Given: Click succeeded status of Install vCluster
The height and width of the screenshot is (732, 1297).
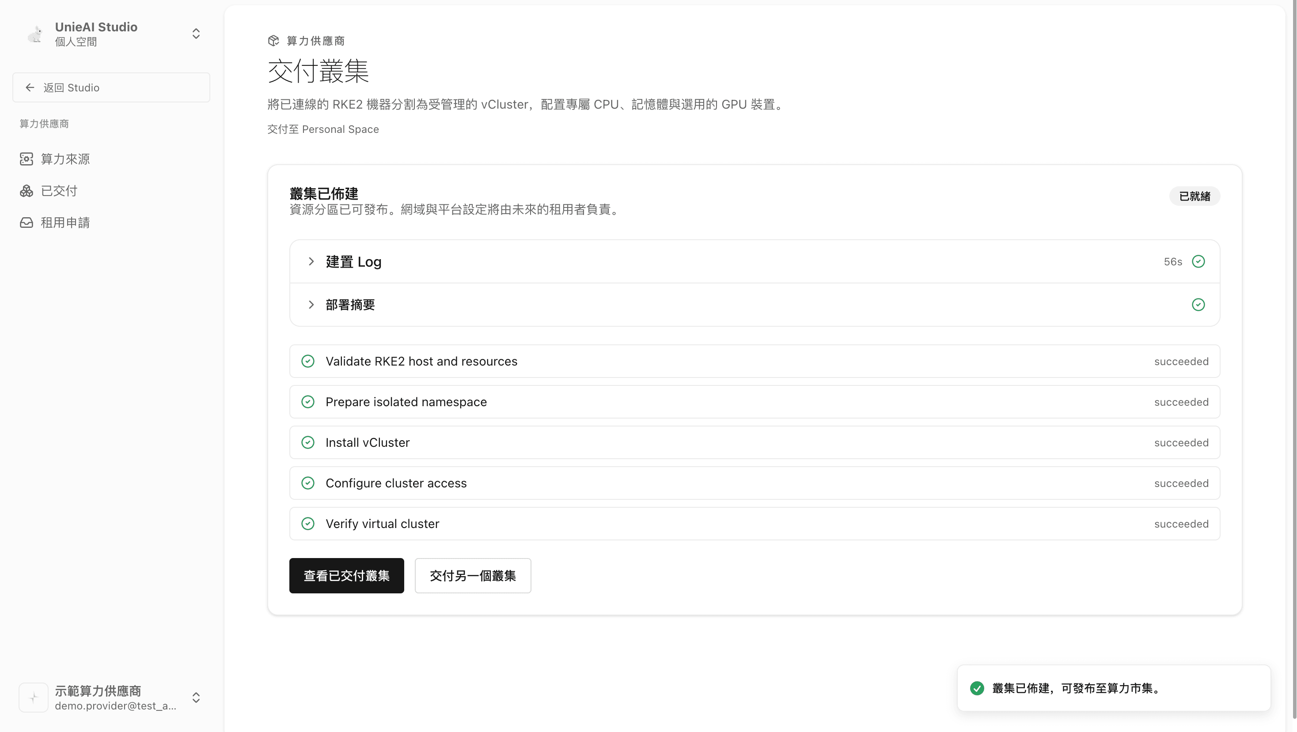Looking at the screenshot, I should (x=1181, y=443).
